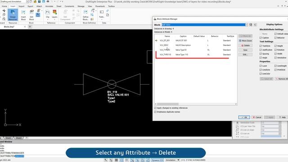Toggle the Snap icon in status bar
The height and width of the screenshot is (162, 288).
click(x=106, y=160)
